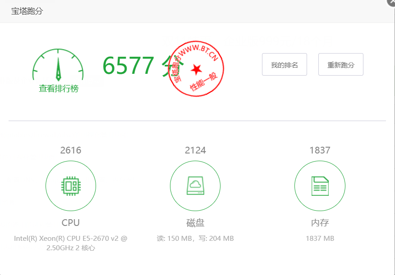Viewport: 395px width, 275px height.
Task: Click the red BT.CN stamp seal
Action: (x=196, y=69)
